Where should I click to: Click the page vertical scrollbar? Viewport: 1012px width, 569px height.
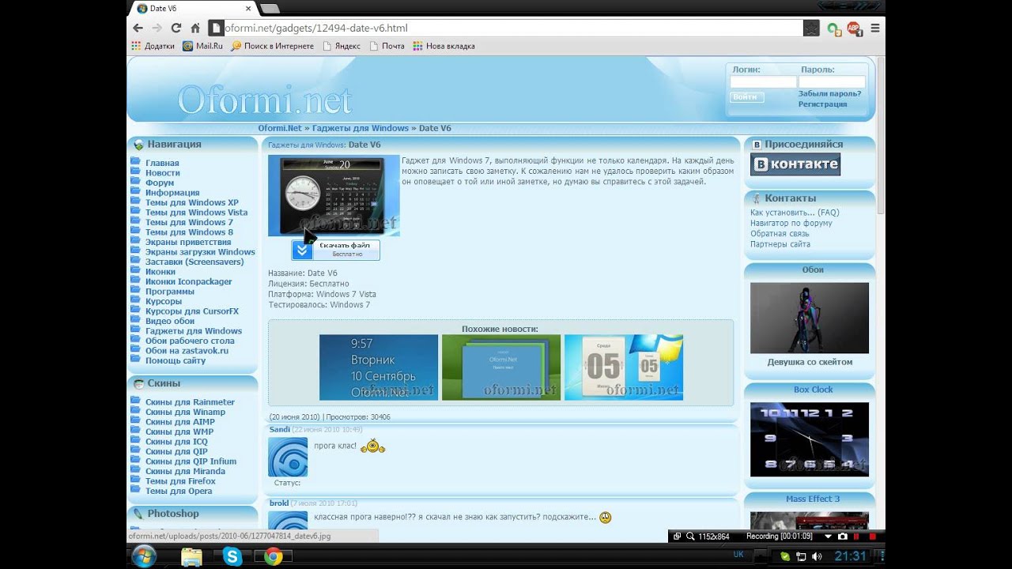[x=881, y=134]
